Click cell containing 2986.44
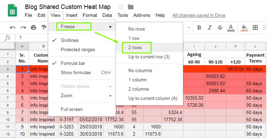The height and width of the screenshot is (138, 267). click(x=216, y=91)
